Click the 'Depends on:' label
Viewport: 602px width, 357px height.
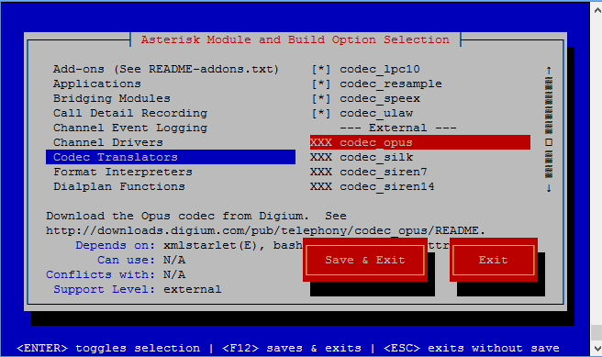(x=116, y=245)
